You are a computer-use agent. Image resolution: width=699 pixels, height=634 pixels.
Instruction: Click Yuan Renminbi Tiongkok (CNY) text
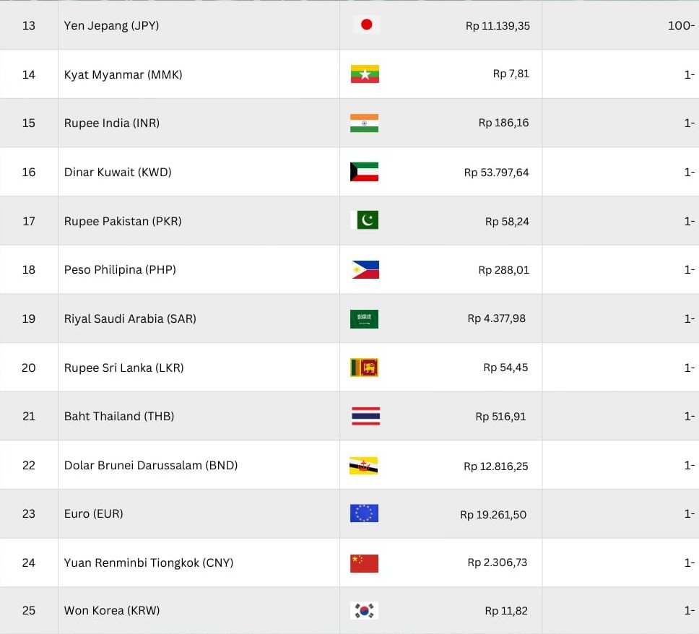149,563
